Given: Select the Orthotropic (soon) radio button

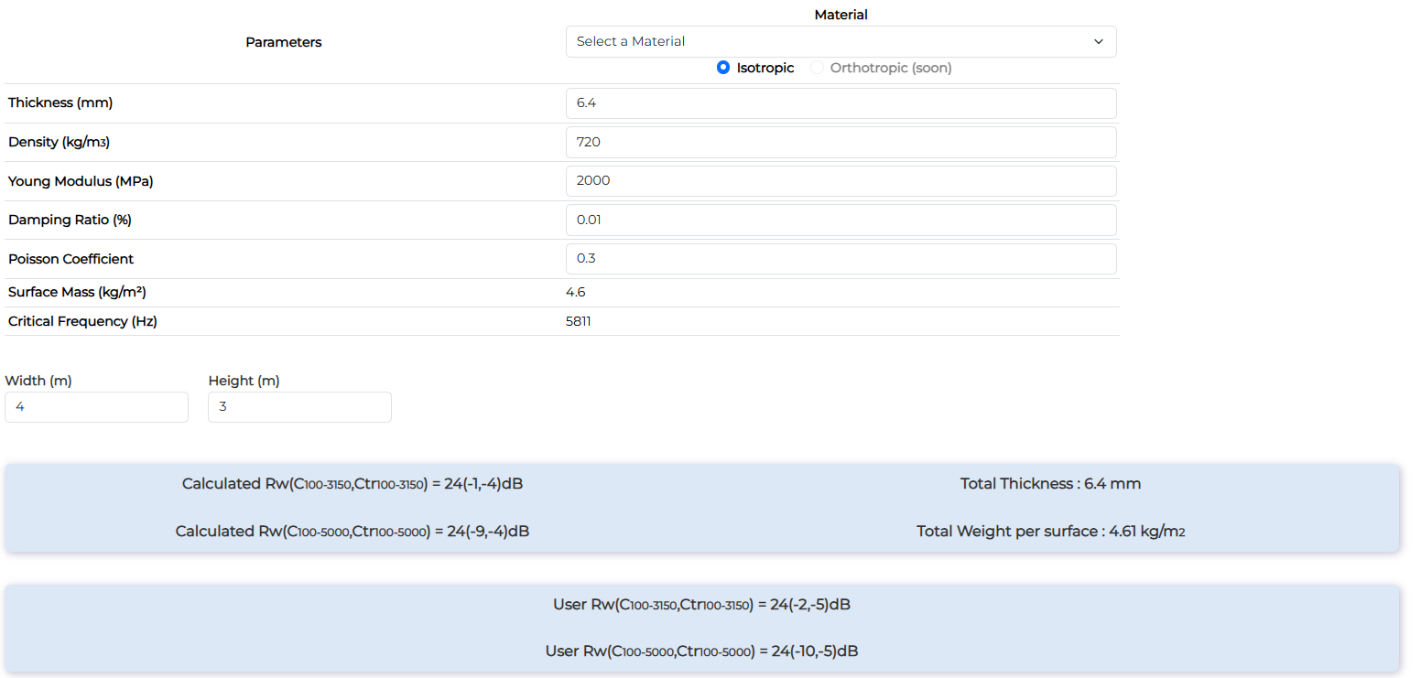Looking at the screenshot, I should 818,68.
